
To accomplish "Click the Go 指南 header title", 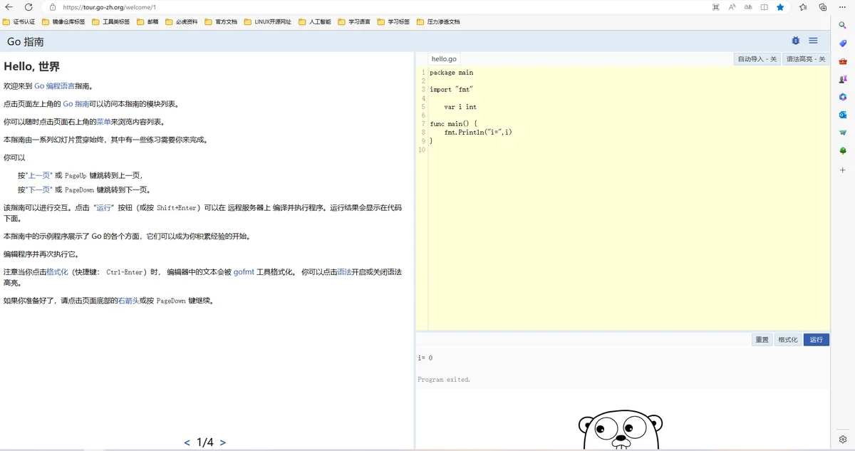I will [26, 42].
